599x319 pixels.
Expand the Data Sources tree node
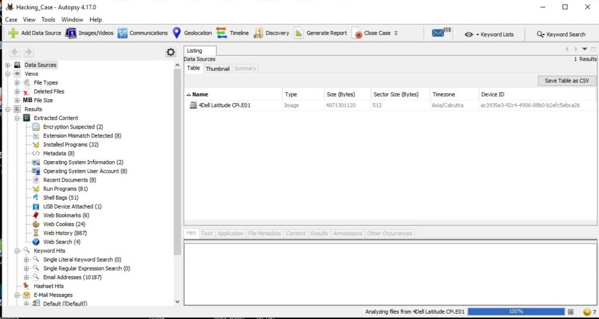8,65
